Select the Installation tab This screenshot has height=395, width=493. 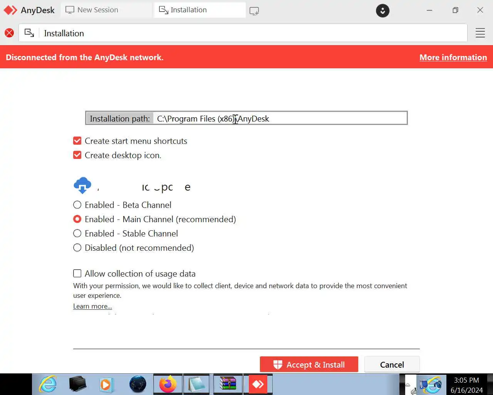pos(200,10)
